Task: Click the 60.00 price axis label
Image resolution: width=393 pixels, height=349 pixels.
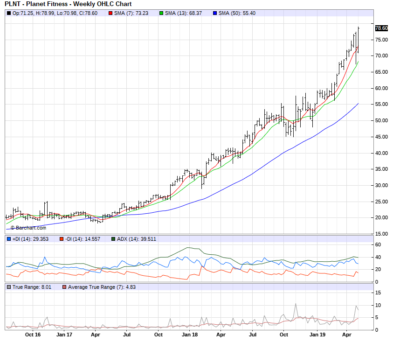Action: [381, 88]
